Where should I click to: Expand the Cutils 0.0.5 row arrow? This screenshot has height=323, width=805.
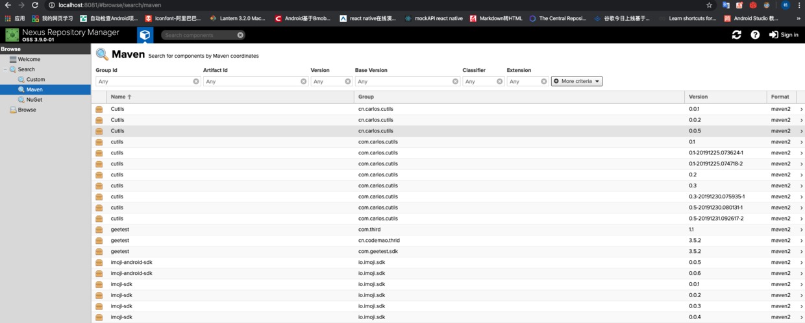(x=801, y=131)
